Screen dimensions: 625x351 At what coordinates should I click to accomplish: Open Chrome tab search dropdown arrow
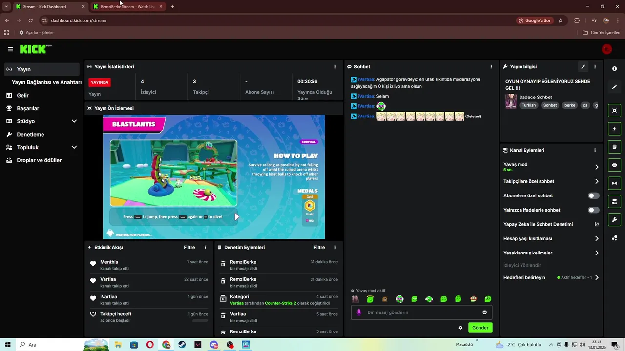tap(6, 7)
